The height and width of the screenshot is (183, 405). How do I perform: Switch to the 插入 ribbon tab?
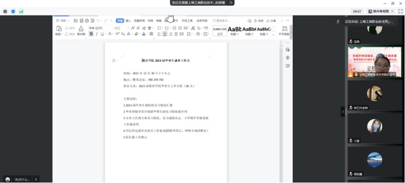click(x=128, y=21)
